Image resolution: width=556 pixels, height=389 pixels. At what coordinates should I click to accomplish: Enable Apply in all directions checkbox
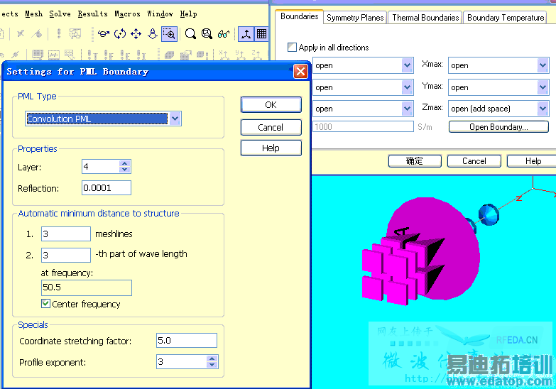[292, 47]
